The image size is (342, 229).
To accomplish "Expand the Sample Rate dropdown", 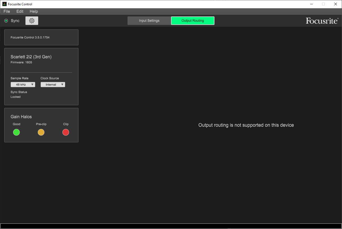I will [x=23, y=85].
